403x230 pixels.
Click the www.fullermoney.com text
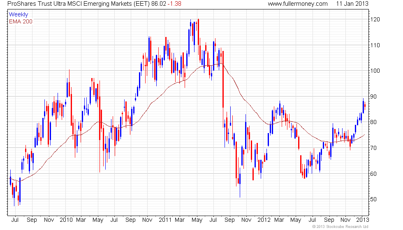pyautogui.click(x=298, y=4)
